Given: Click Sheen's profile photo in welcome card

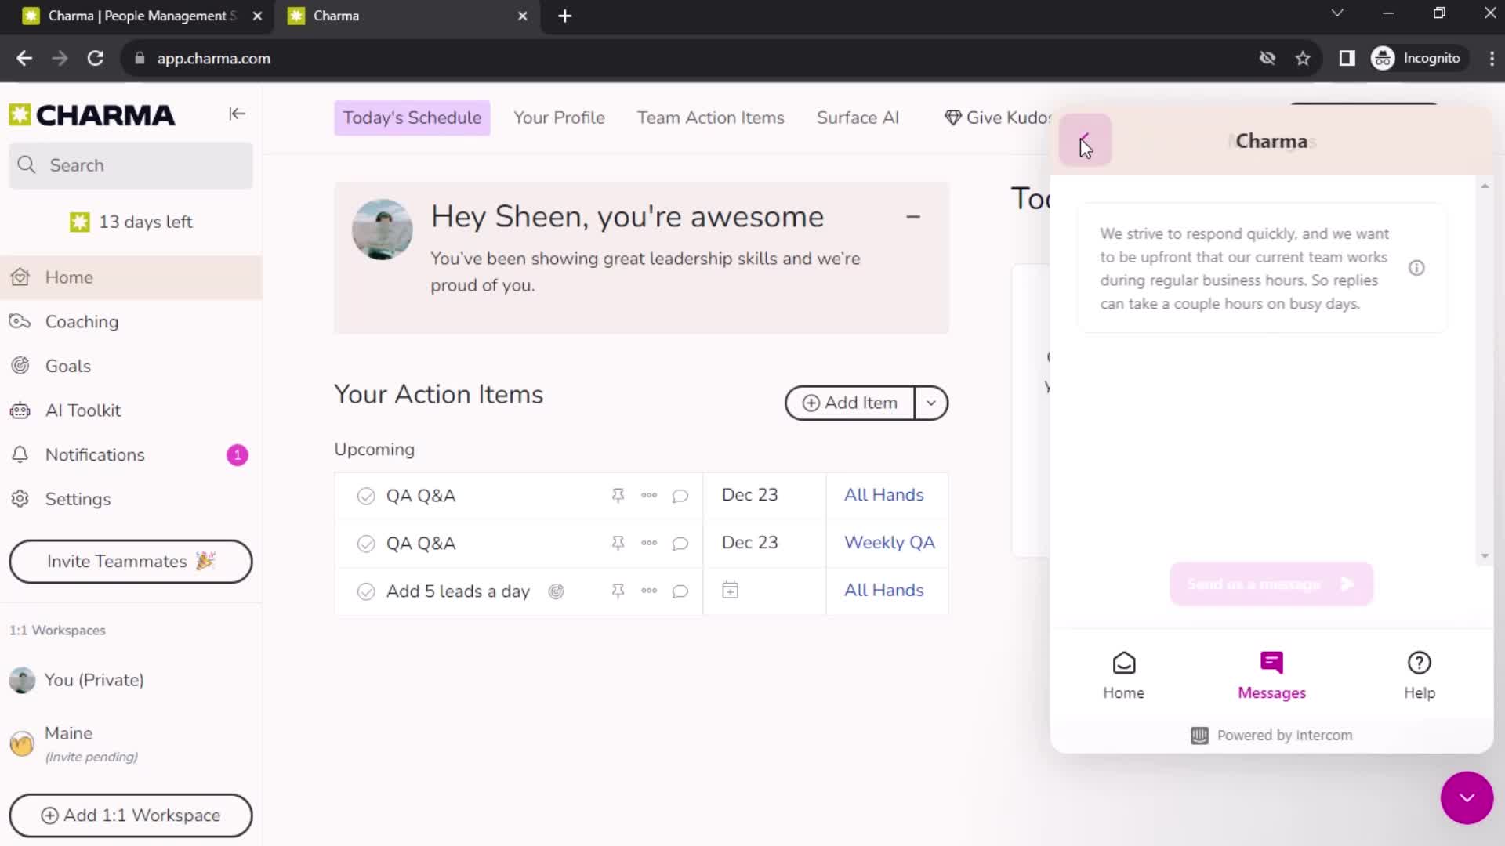Looking at the screenshot, I should tap(382, 230).
